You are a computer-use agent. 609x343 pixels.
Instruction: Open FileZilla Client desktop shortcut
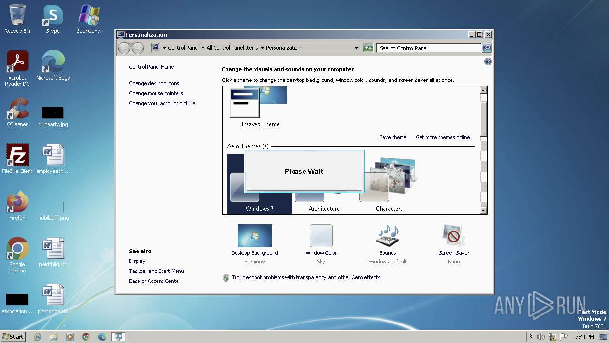pyautogui.click(x=17, y=159)
